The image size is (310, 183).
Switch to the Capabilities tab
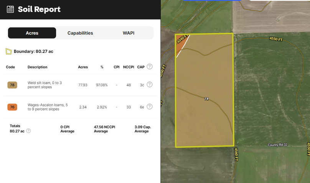pyautogui.click(x=80, y=33)
